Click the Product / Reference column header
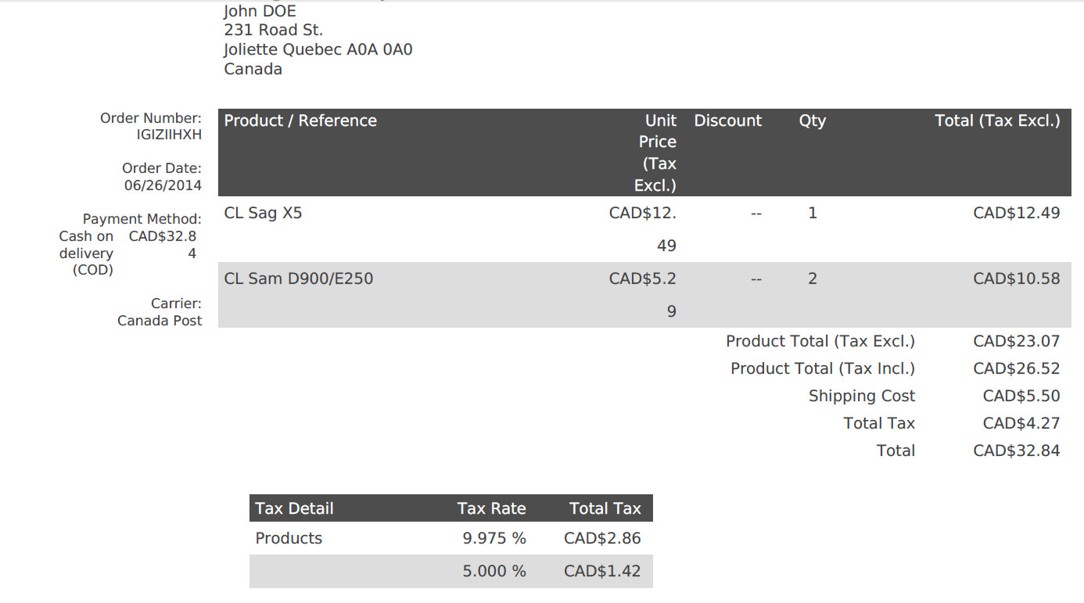 (x=300, y=120)
